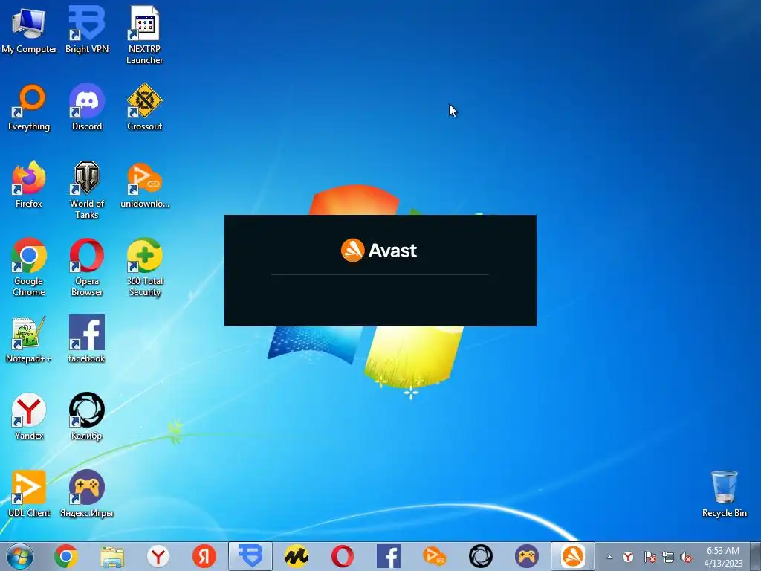The height and width of the screenshot is (571, 761).
Task: Select the Everything search shortcut
Action: coord(29,108)
